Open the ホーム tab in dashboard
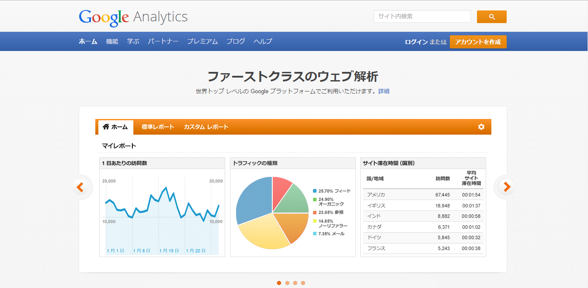This screenshot has height=288, width=588. (115, 127)
